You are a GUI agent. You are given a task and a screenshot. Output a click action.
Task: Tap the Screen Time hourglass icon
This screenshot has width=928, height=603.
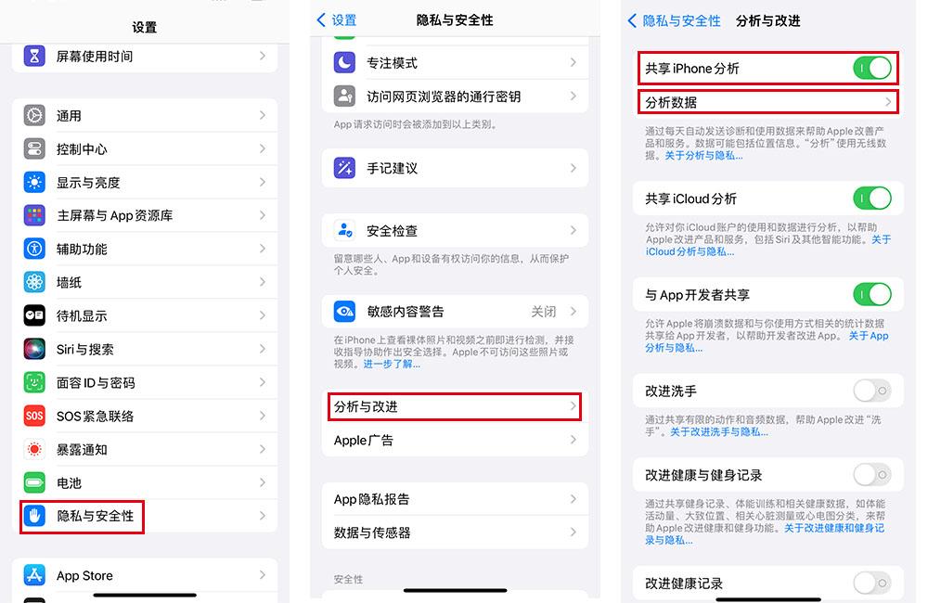(34, 57)
